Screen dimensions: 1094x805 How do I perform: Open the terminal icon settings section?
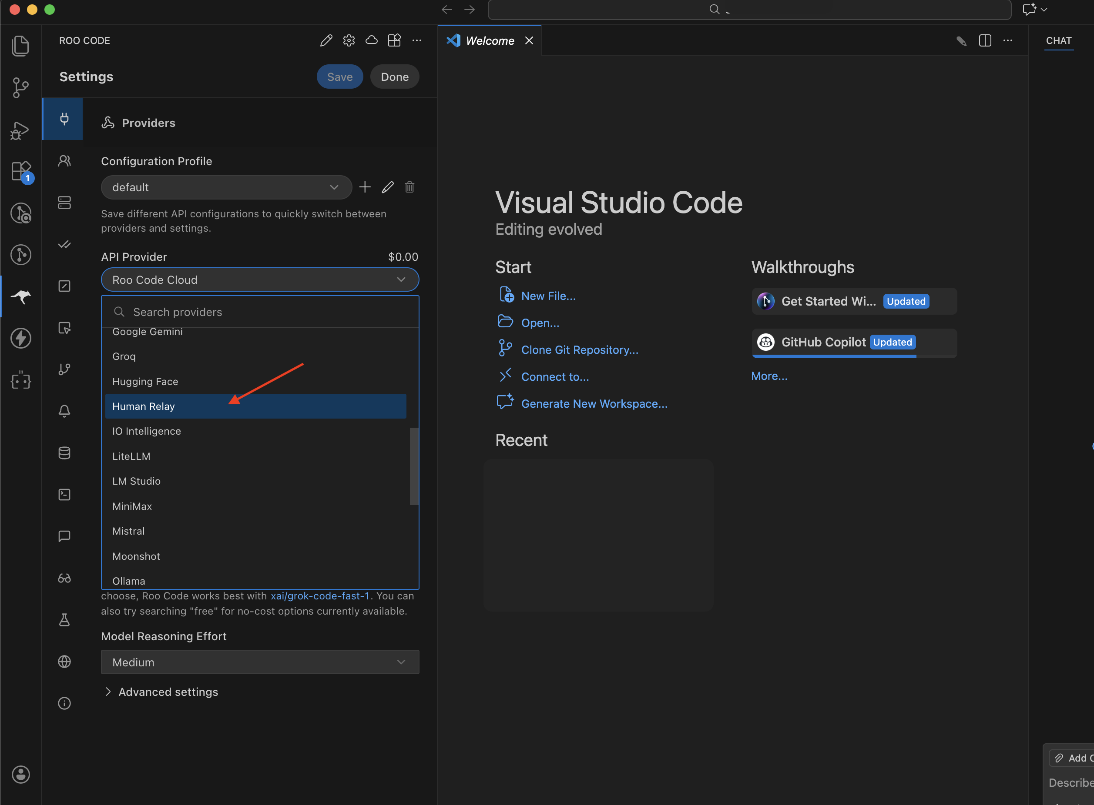coord(64,495)
